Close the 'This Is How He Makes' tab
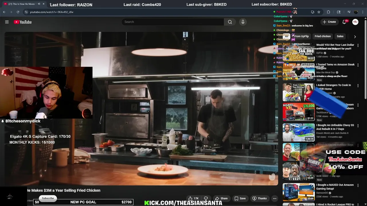Viewport: 367px width, 206px height. pos(44,4)
